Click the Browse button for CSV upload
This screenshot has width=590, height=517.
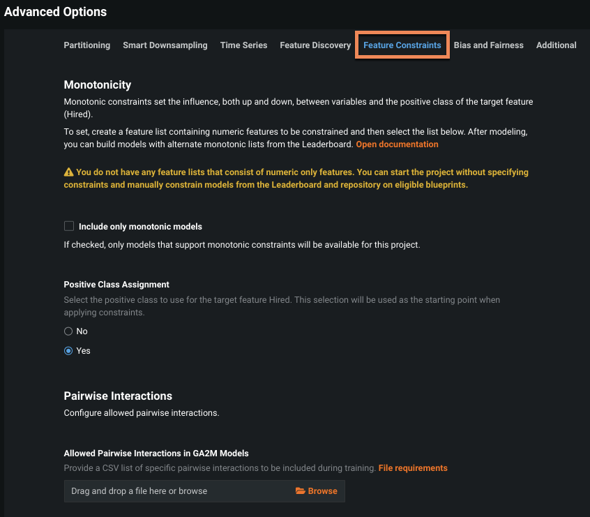click(317, 491)
